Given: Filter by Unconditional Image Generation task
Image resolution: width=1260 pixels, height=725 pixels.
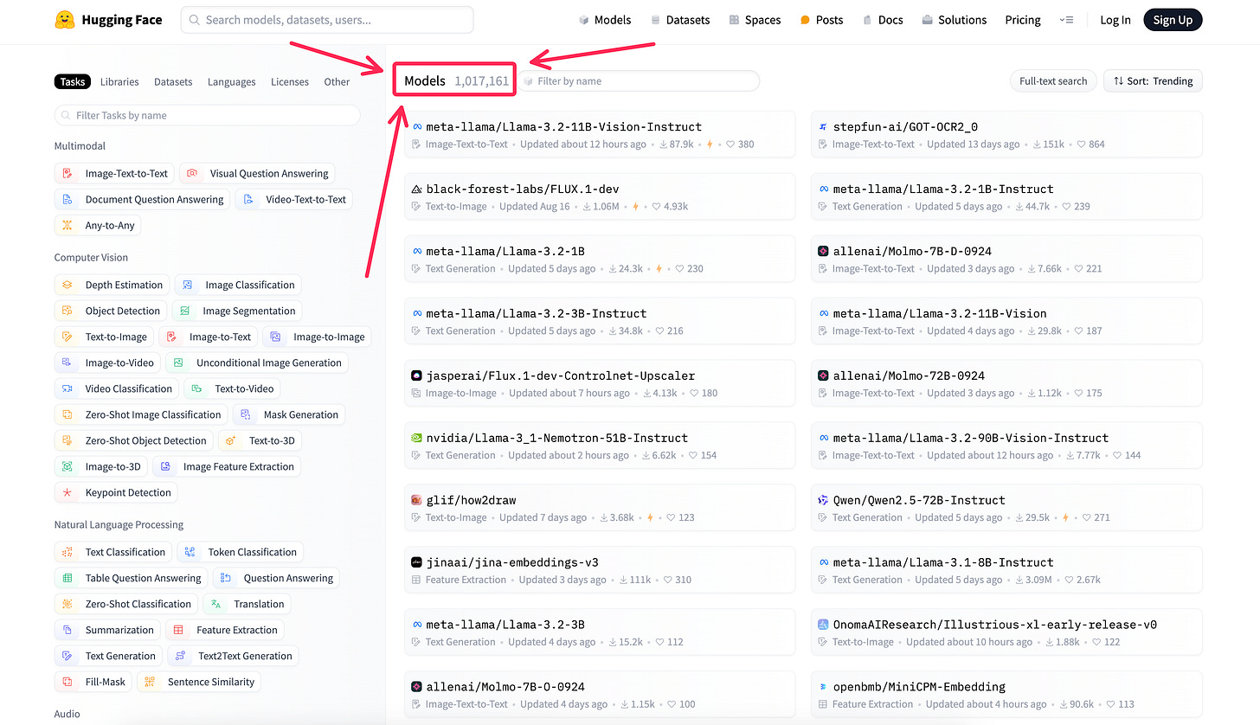Looking at the screenshot, I should 257,362.
